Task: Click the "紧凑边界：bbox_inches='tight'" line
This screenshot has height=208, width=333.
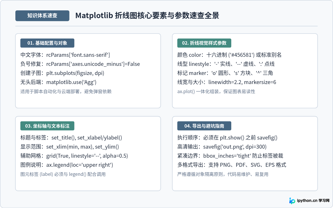Action: pos(230,156)
